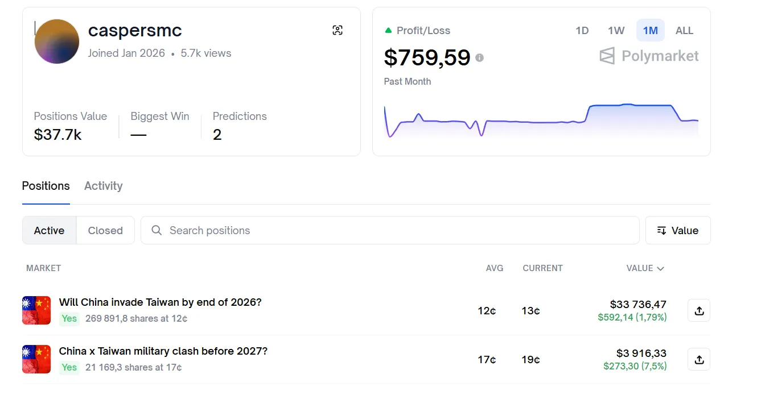
Task: Select the 1W profit timeframe
Action: (x=616, y=31)
